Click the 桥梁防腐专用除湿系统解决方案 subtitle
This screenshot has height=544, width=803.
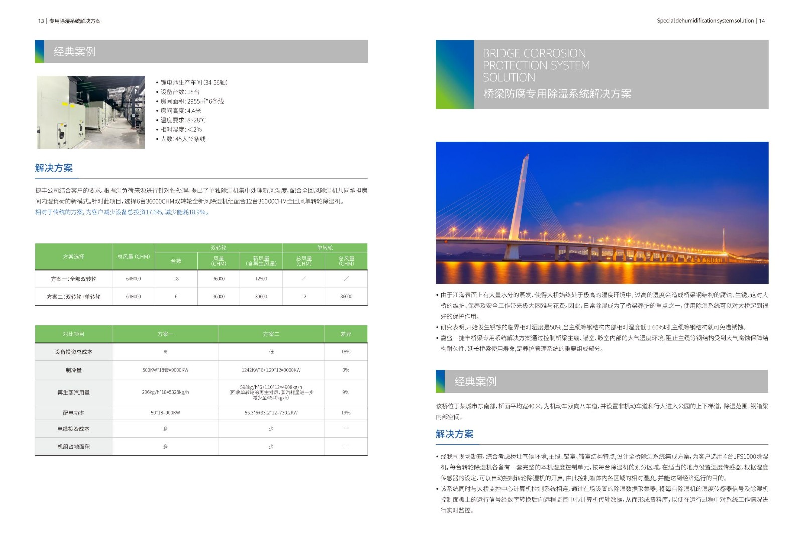pos(557,94)
